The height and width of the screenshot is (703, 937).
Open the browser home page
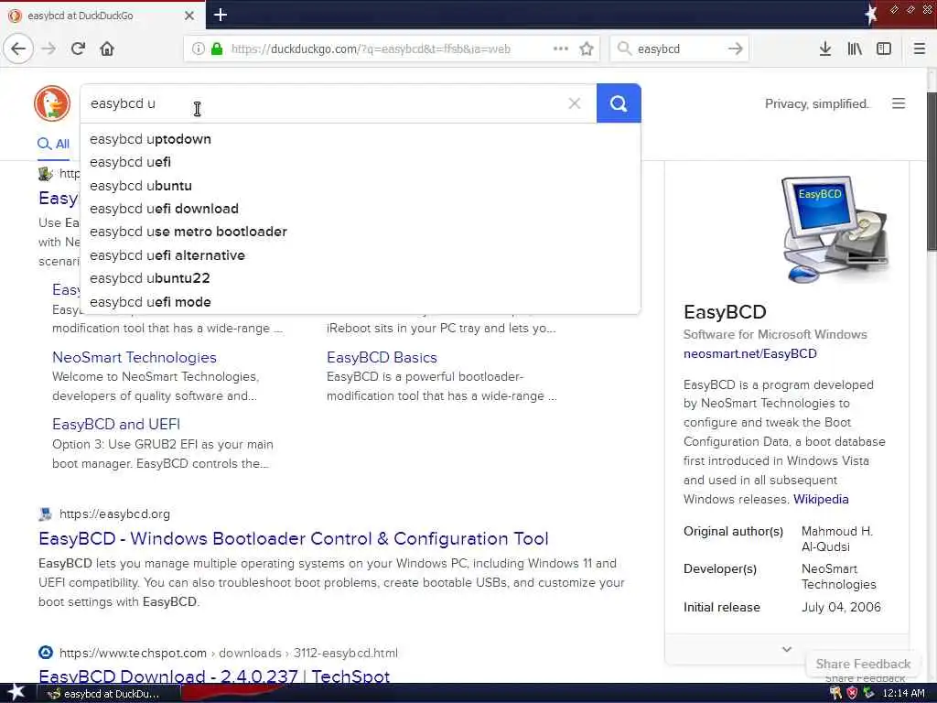(107, 49)
